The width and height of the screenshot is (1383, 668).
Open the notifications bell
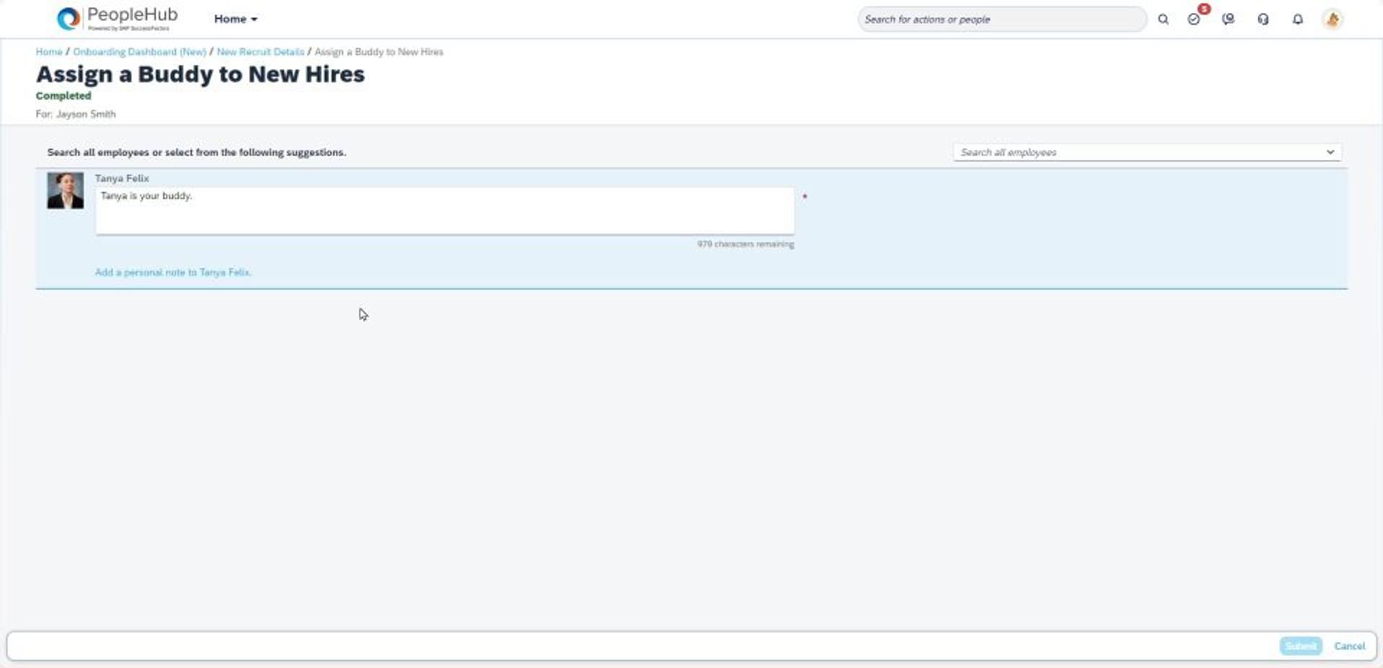pyautogui.click(x=1297, y=19)
